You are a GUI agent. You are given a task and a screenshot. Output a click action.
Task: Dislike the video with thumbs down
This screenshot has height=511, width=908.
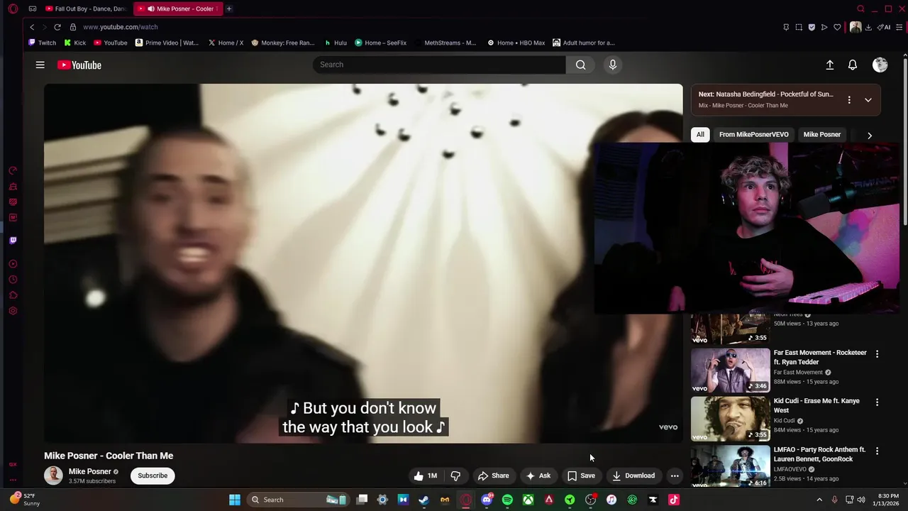(x=456, y=476)
